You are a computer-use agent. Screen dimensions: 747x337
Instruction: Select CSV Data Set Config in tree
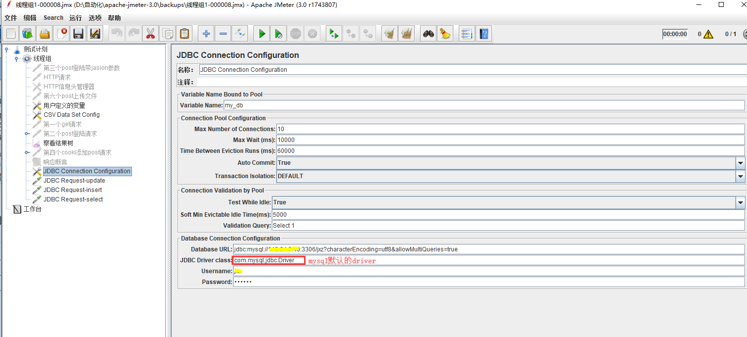click(71, 115)
